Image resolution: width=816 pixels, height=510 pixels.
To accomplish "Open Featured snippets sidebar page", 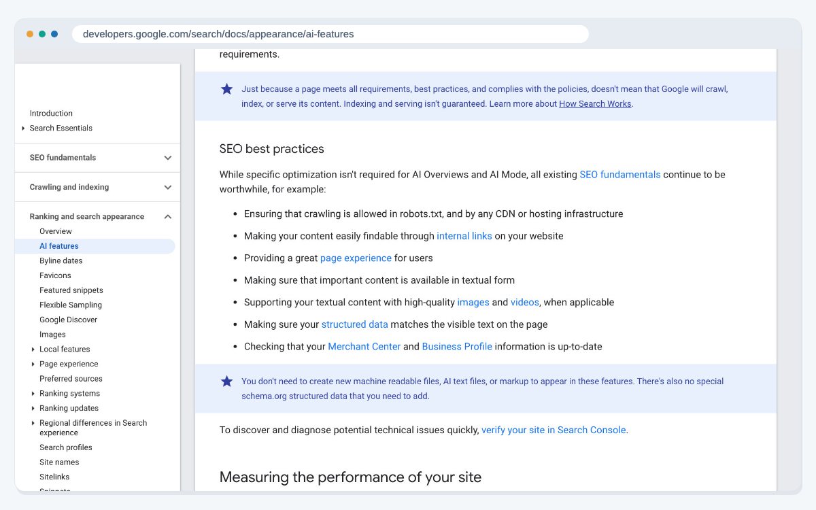I will coord(71,290).
